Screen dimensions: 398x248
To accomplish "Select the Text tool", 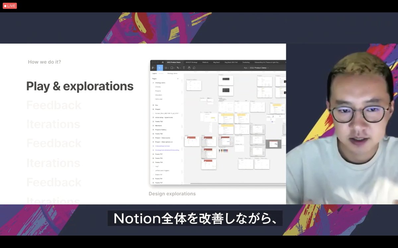I will (x=184, y=68).
